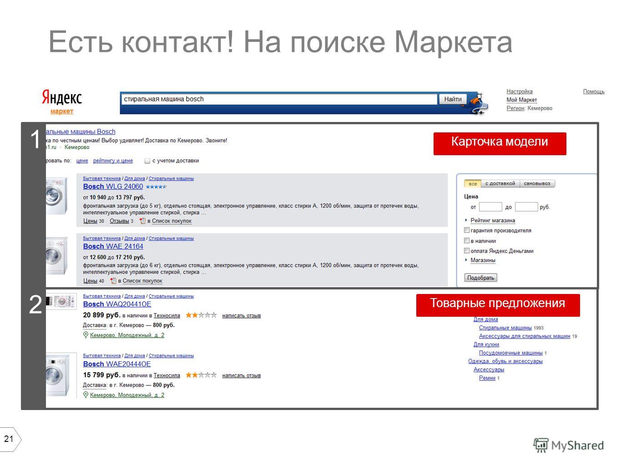The height and width of the screenshot is (466, 621).
Task: Select the 'с доставкой' tab
Action: coord(500,183)
